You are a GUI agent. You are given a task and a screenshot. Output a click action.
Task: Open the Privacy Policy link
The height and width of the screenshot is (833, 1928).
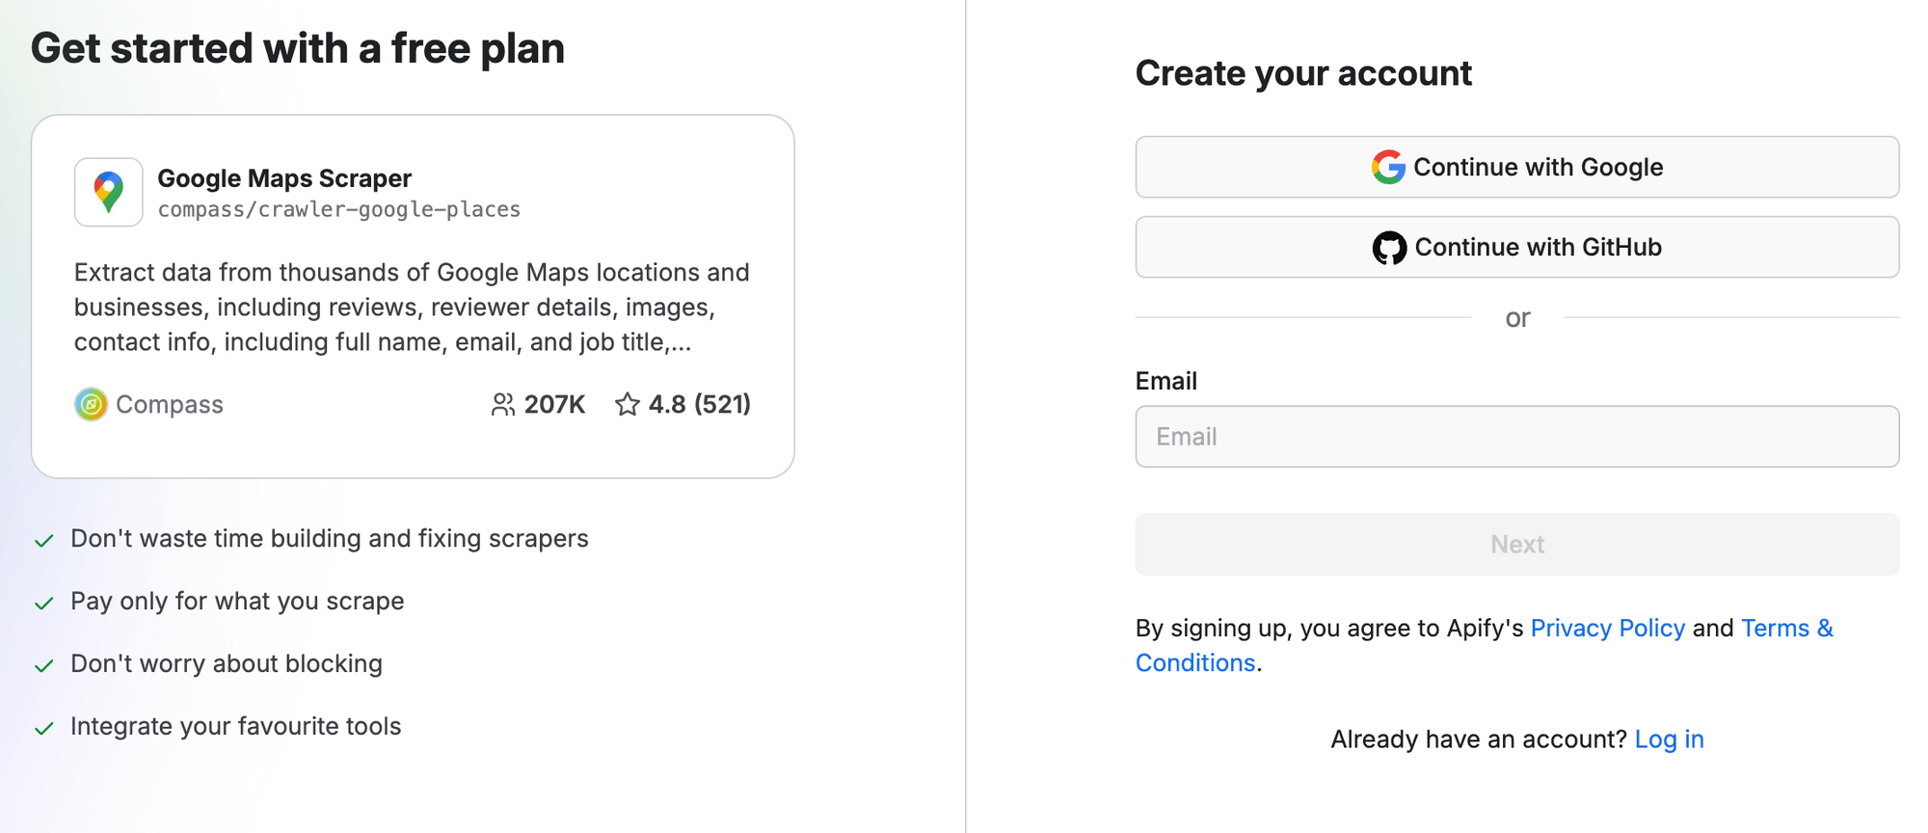point(1608,628)
